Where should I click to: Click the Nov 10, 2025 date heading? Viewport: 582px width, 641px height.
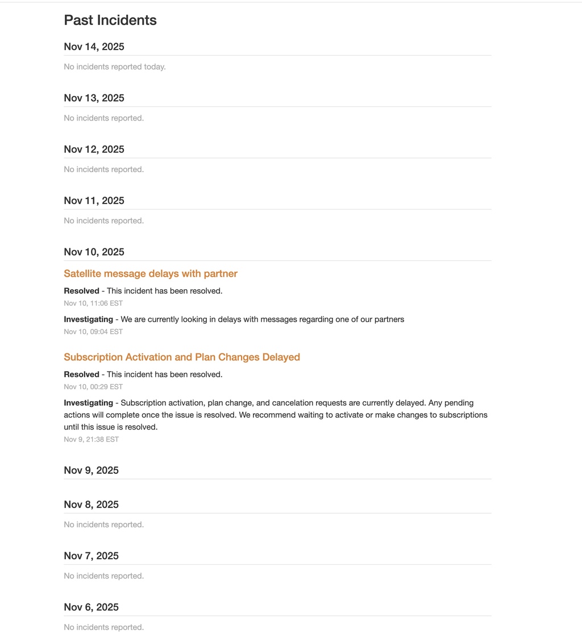94,252
